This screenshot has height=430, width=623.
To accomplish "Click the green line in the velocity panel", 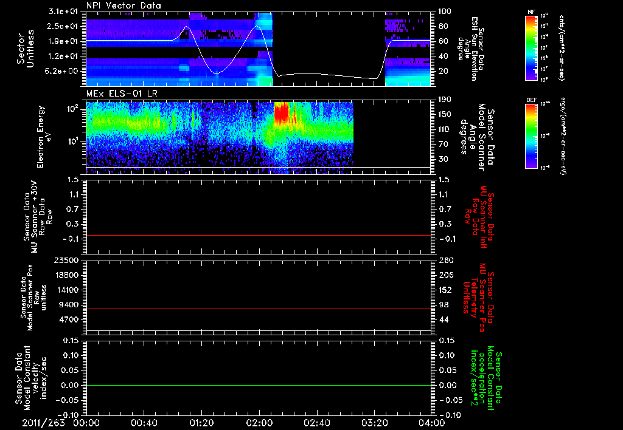I will 258,385.
